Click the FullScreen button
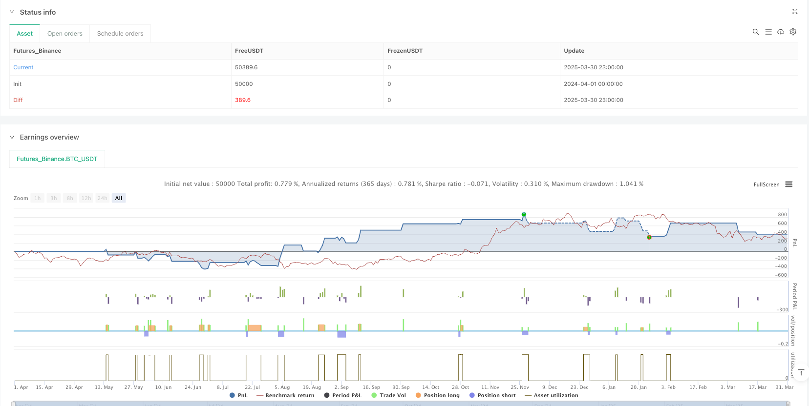 coord(766,184)
